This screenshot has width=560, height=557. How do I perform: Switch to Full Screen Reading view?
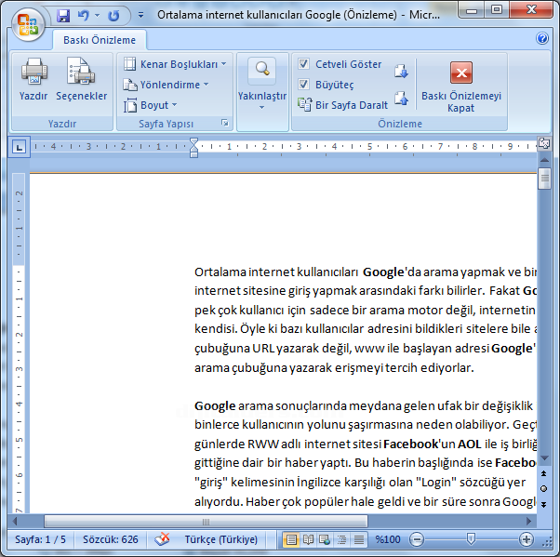coord(308,539)
